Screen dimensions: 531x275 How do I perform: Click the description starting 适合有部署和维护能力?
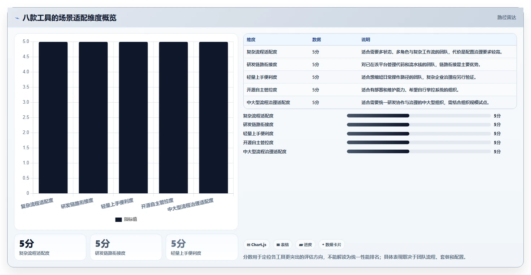coord(410,90)
